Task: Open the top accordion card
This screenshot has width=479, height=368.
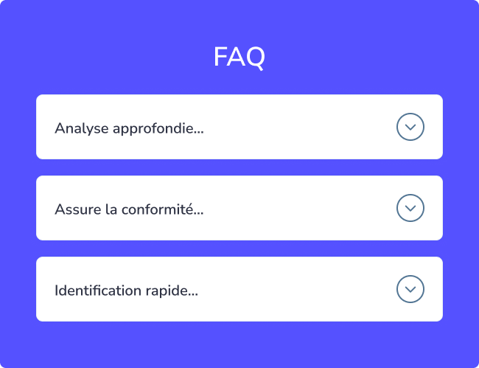Action: coord(239,127)
